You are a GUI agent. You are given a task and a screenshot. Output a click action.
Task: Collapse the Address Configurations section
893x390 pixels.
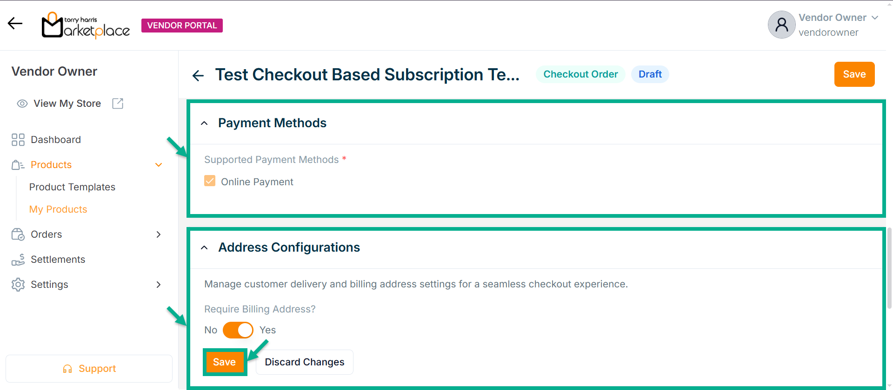coord(204,247)
